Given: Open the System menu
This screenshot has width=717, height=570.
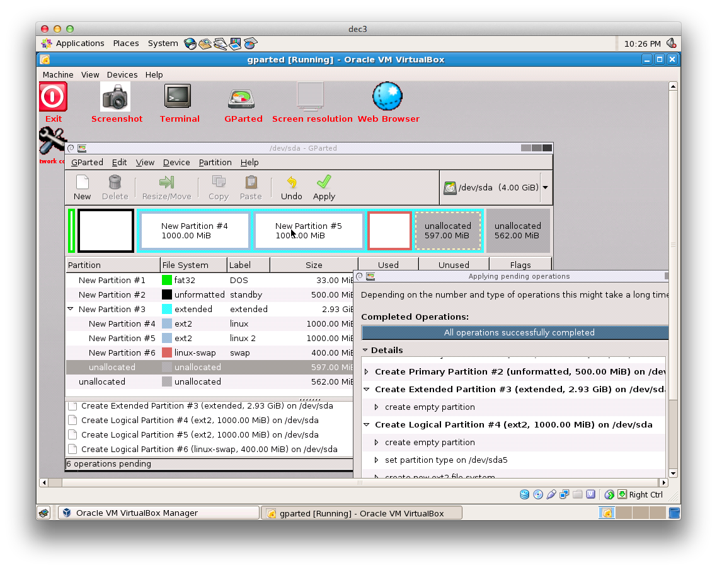Looking at the screenshot, I should tap(163, 44).
